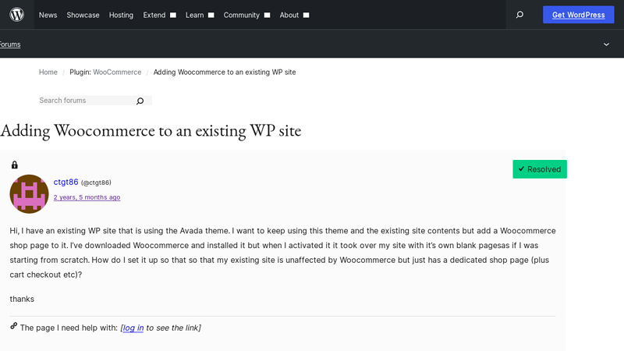
Task: Expand the Extend submenu arrow
Action: click(x=173, y=15)
